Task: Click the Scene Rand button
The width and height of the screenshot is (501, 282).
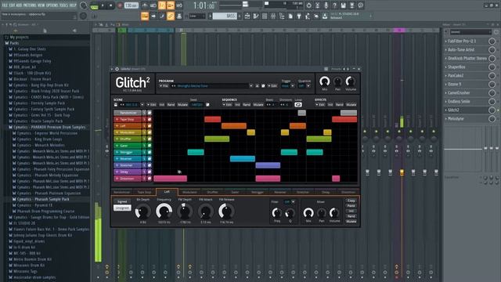Action: [171, 105]
